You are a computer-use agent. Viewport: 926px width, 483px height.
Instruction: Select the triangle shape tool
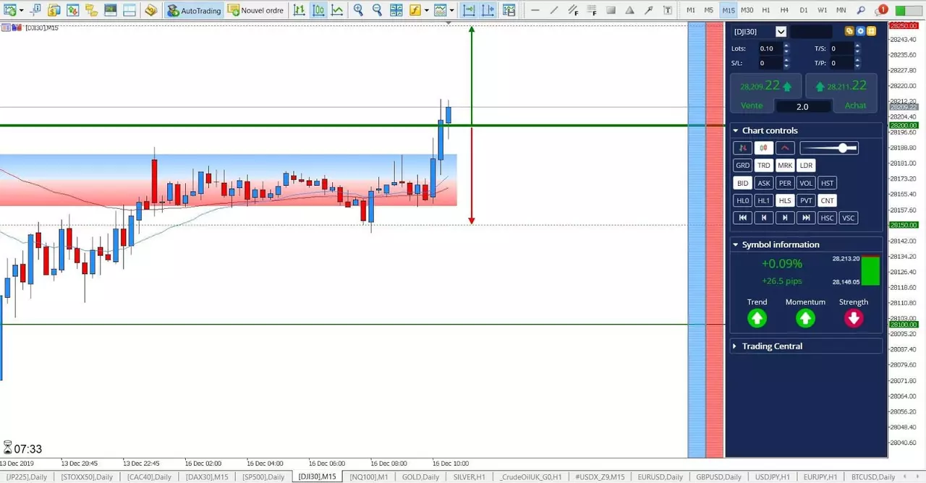pyautogui.click(x=629, y=11)
